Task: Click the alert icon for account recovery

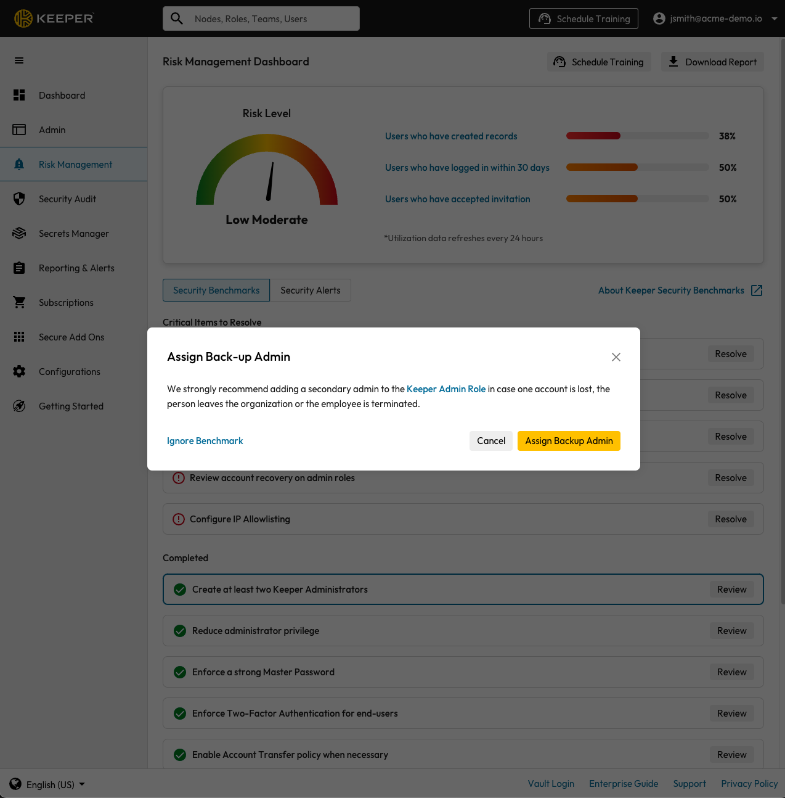Action: coord(179,478)
